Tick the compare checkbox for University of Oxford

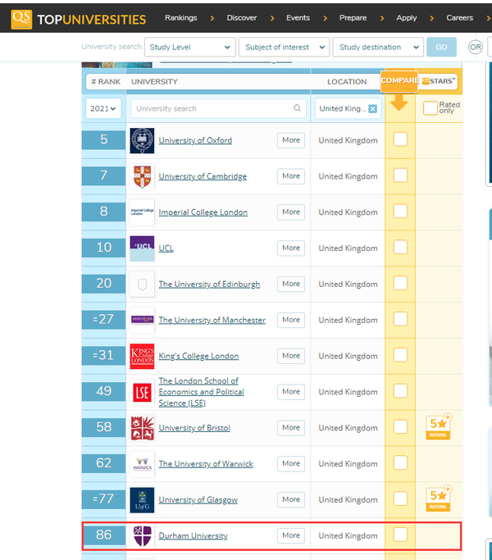point(400,139)
